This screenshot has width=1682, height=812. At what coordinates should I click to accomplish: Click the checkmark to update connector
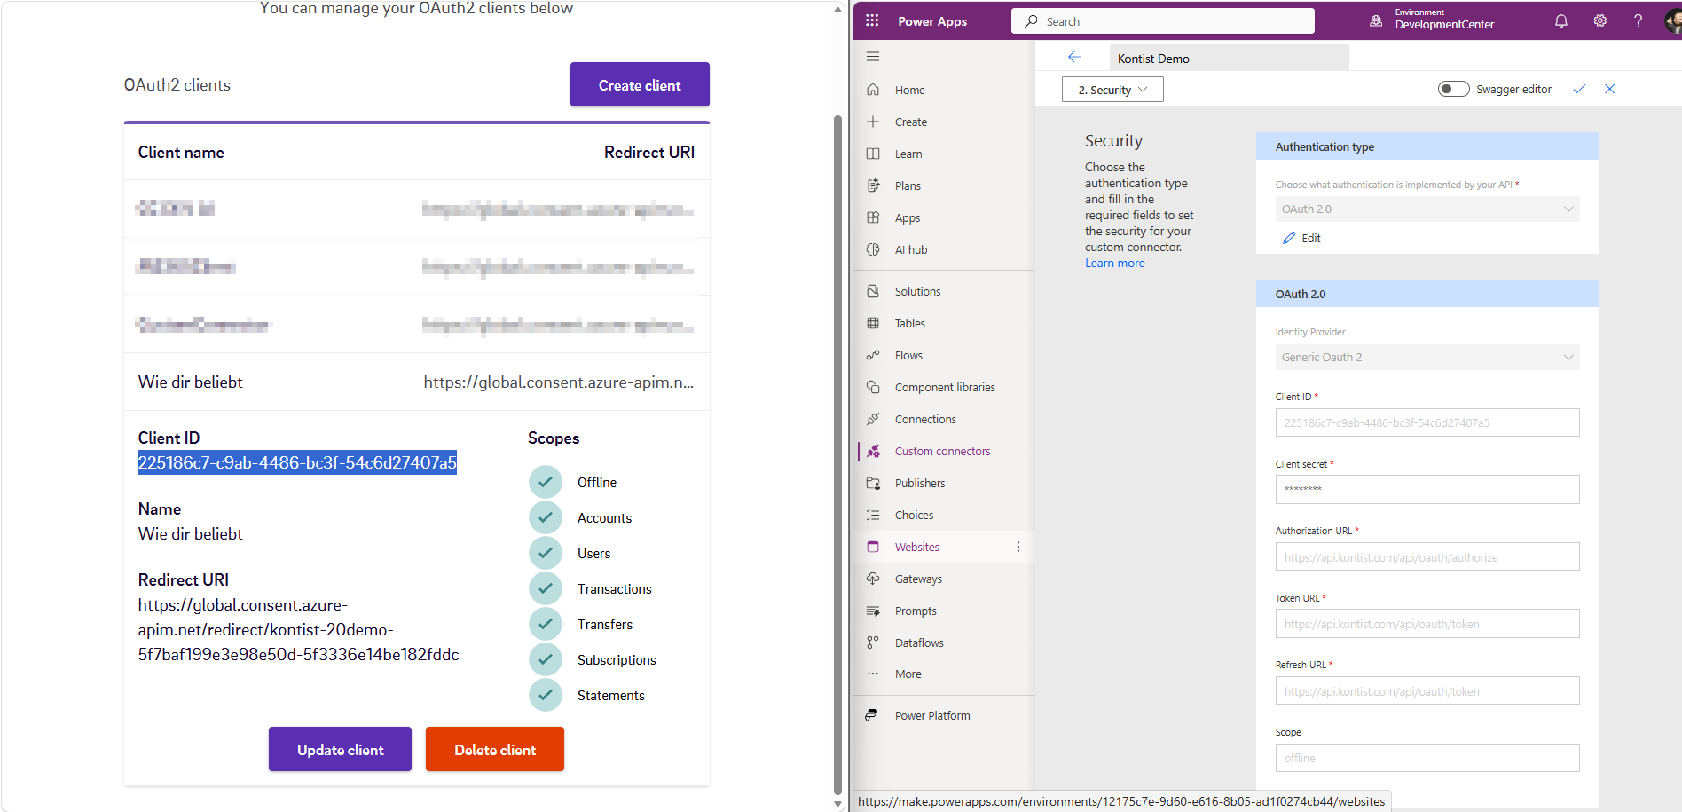[x=1579, y=89]
